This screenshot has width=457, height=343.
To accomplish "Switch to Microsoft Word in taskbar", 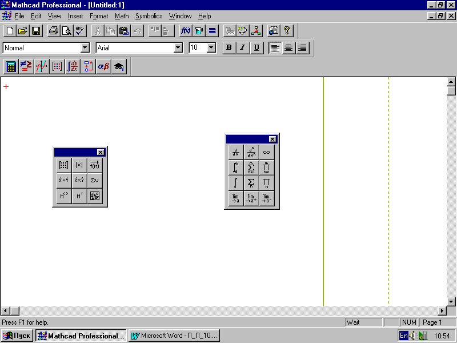I will tap(174, 336).
